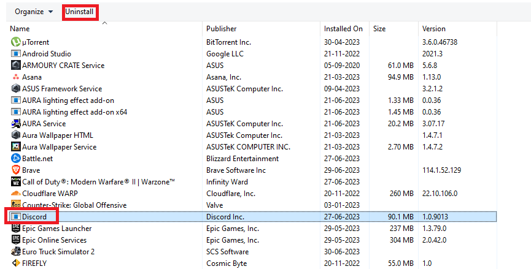The height and width of the screenshot is (269, 531).
Task: Select the Discord entry in list
Action: (34, 217)
